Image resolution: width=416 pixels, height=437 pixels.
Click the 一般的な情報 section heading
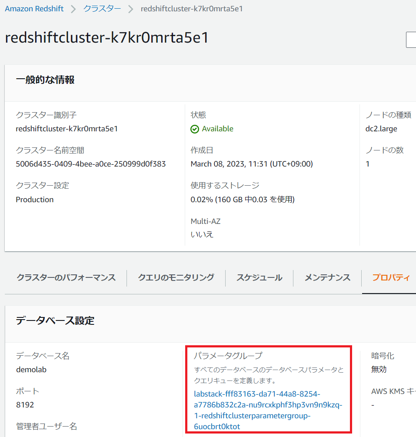click(x=45, y=80)
